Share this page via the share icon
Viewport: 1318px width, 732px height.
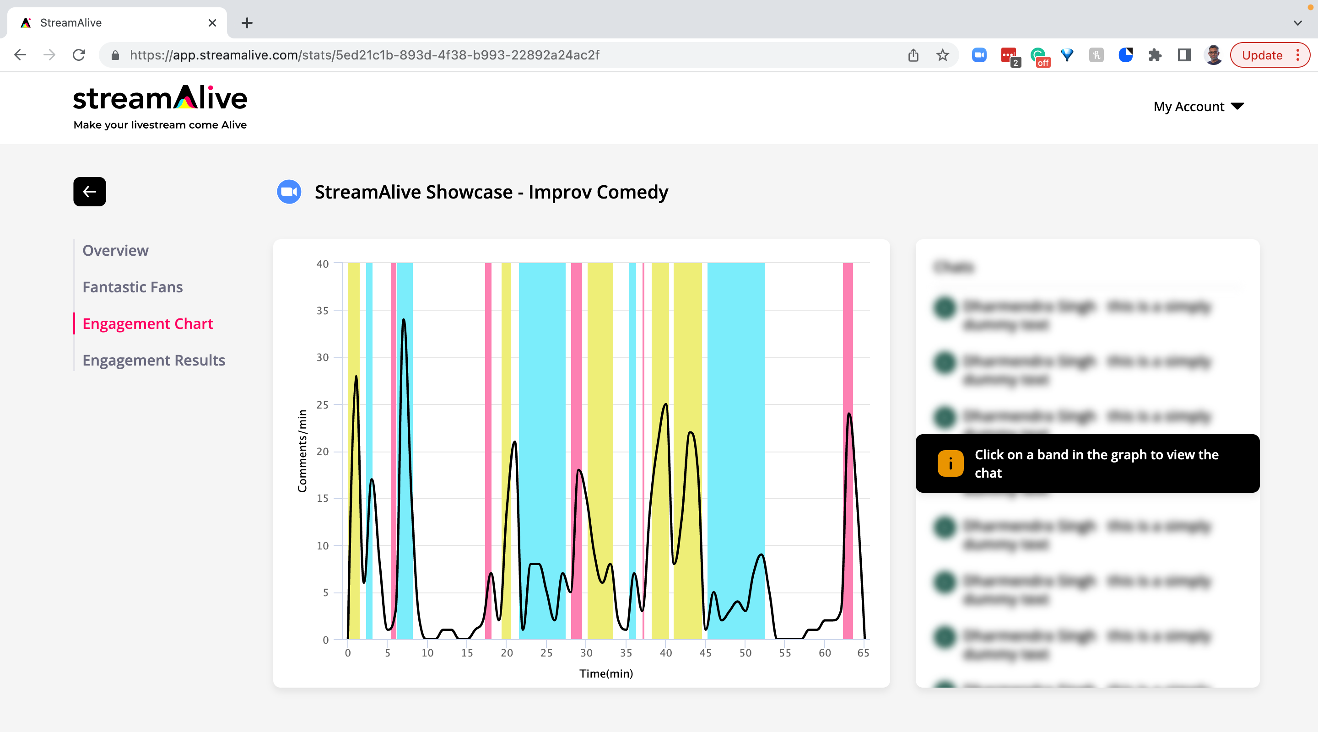pos(913,55)
